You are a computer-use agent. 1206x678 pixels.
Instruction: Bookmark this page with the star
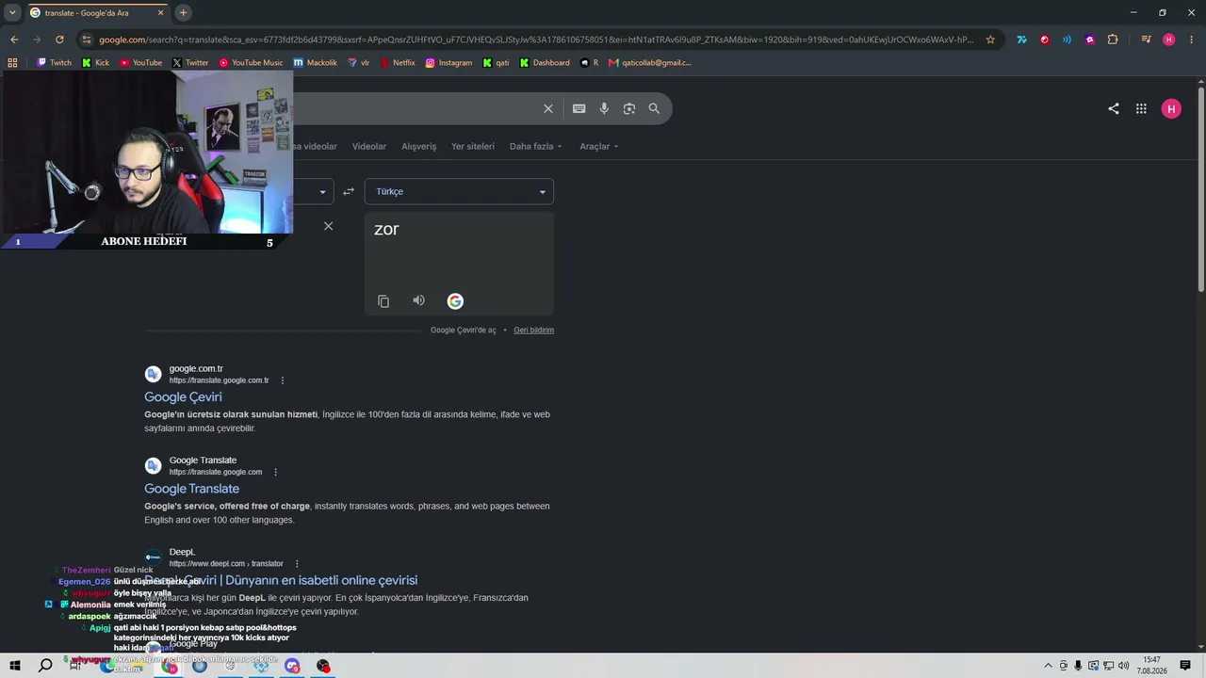990,40
